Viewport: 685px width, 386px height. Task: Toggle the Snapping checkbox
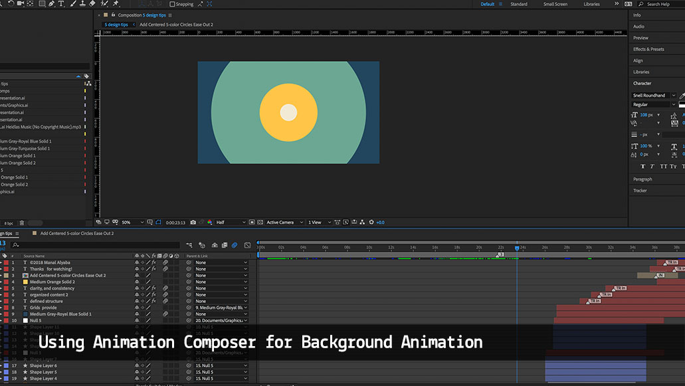173,4
